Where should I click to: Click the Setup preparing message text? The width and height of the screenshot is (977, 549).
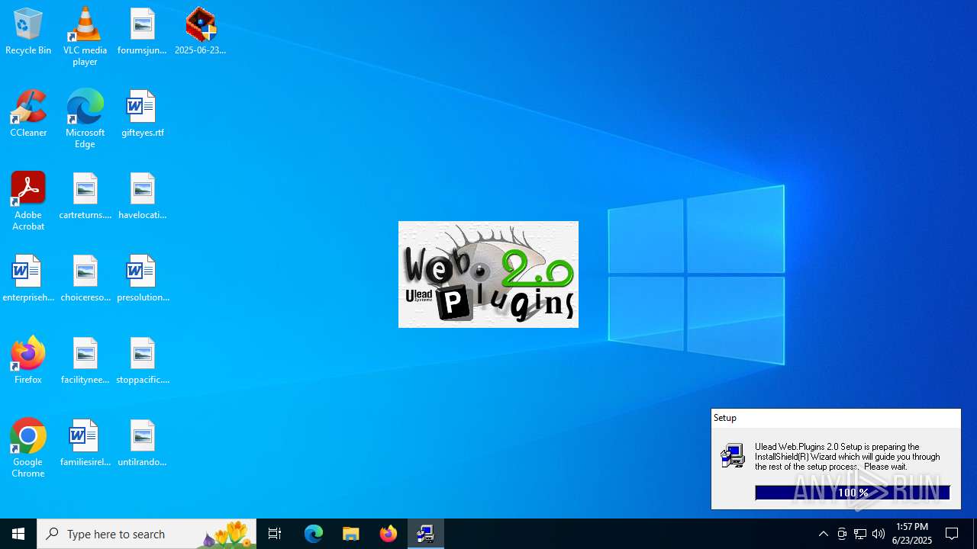(x=847, y=457)
